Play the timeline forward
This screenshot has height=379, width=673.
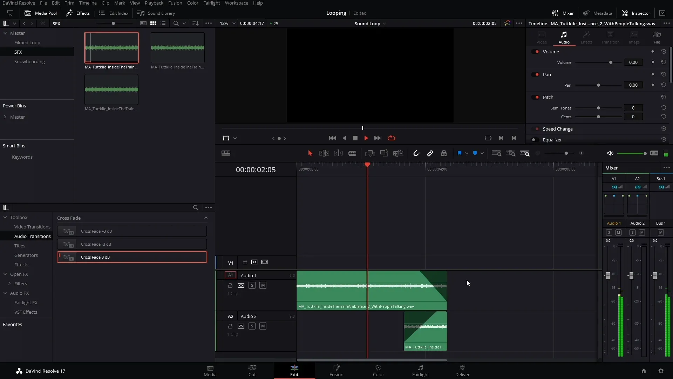tap(366, 138)
